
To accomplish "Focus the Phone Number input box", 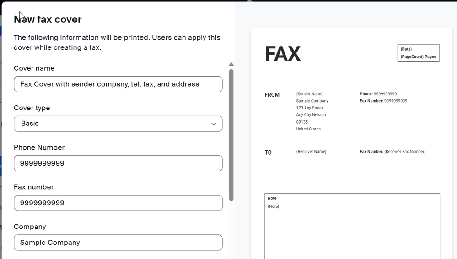I will 118,163.
